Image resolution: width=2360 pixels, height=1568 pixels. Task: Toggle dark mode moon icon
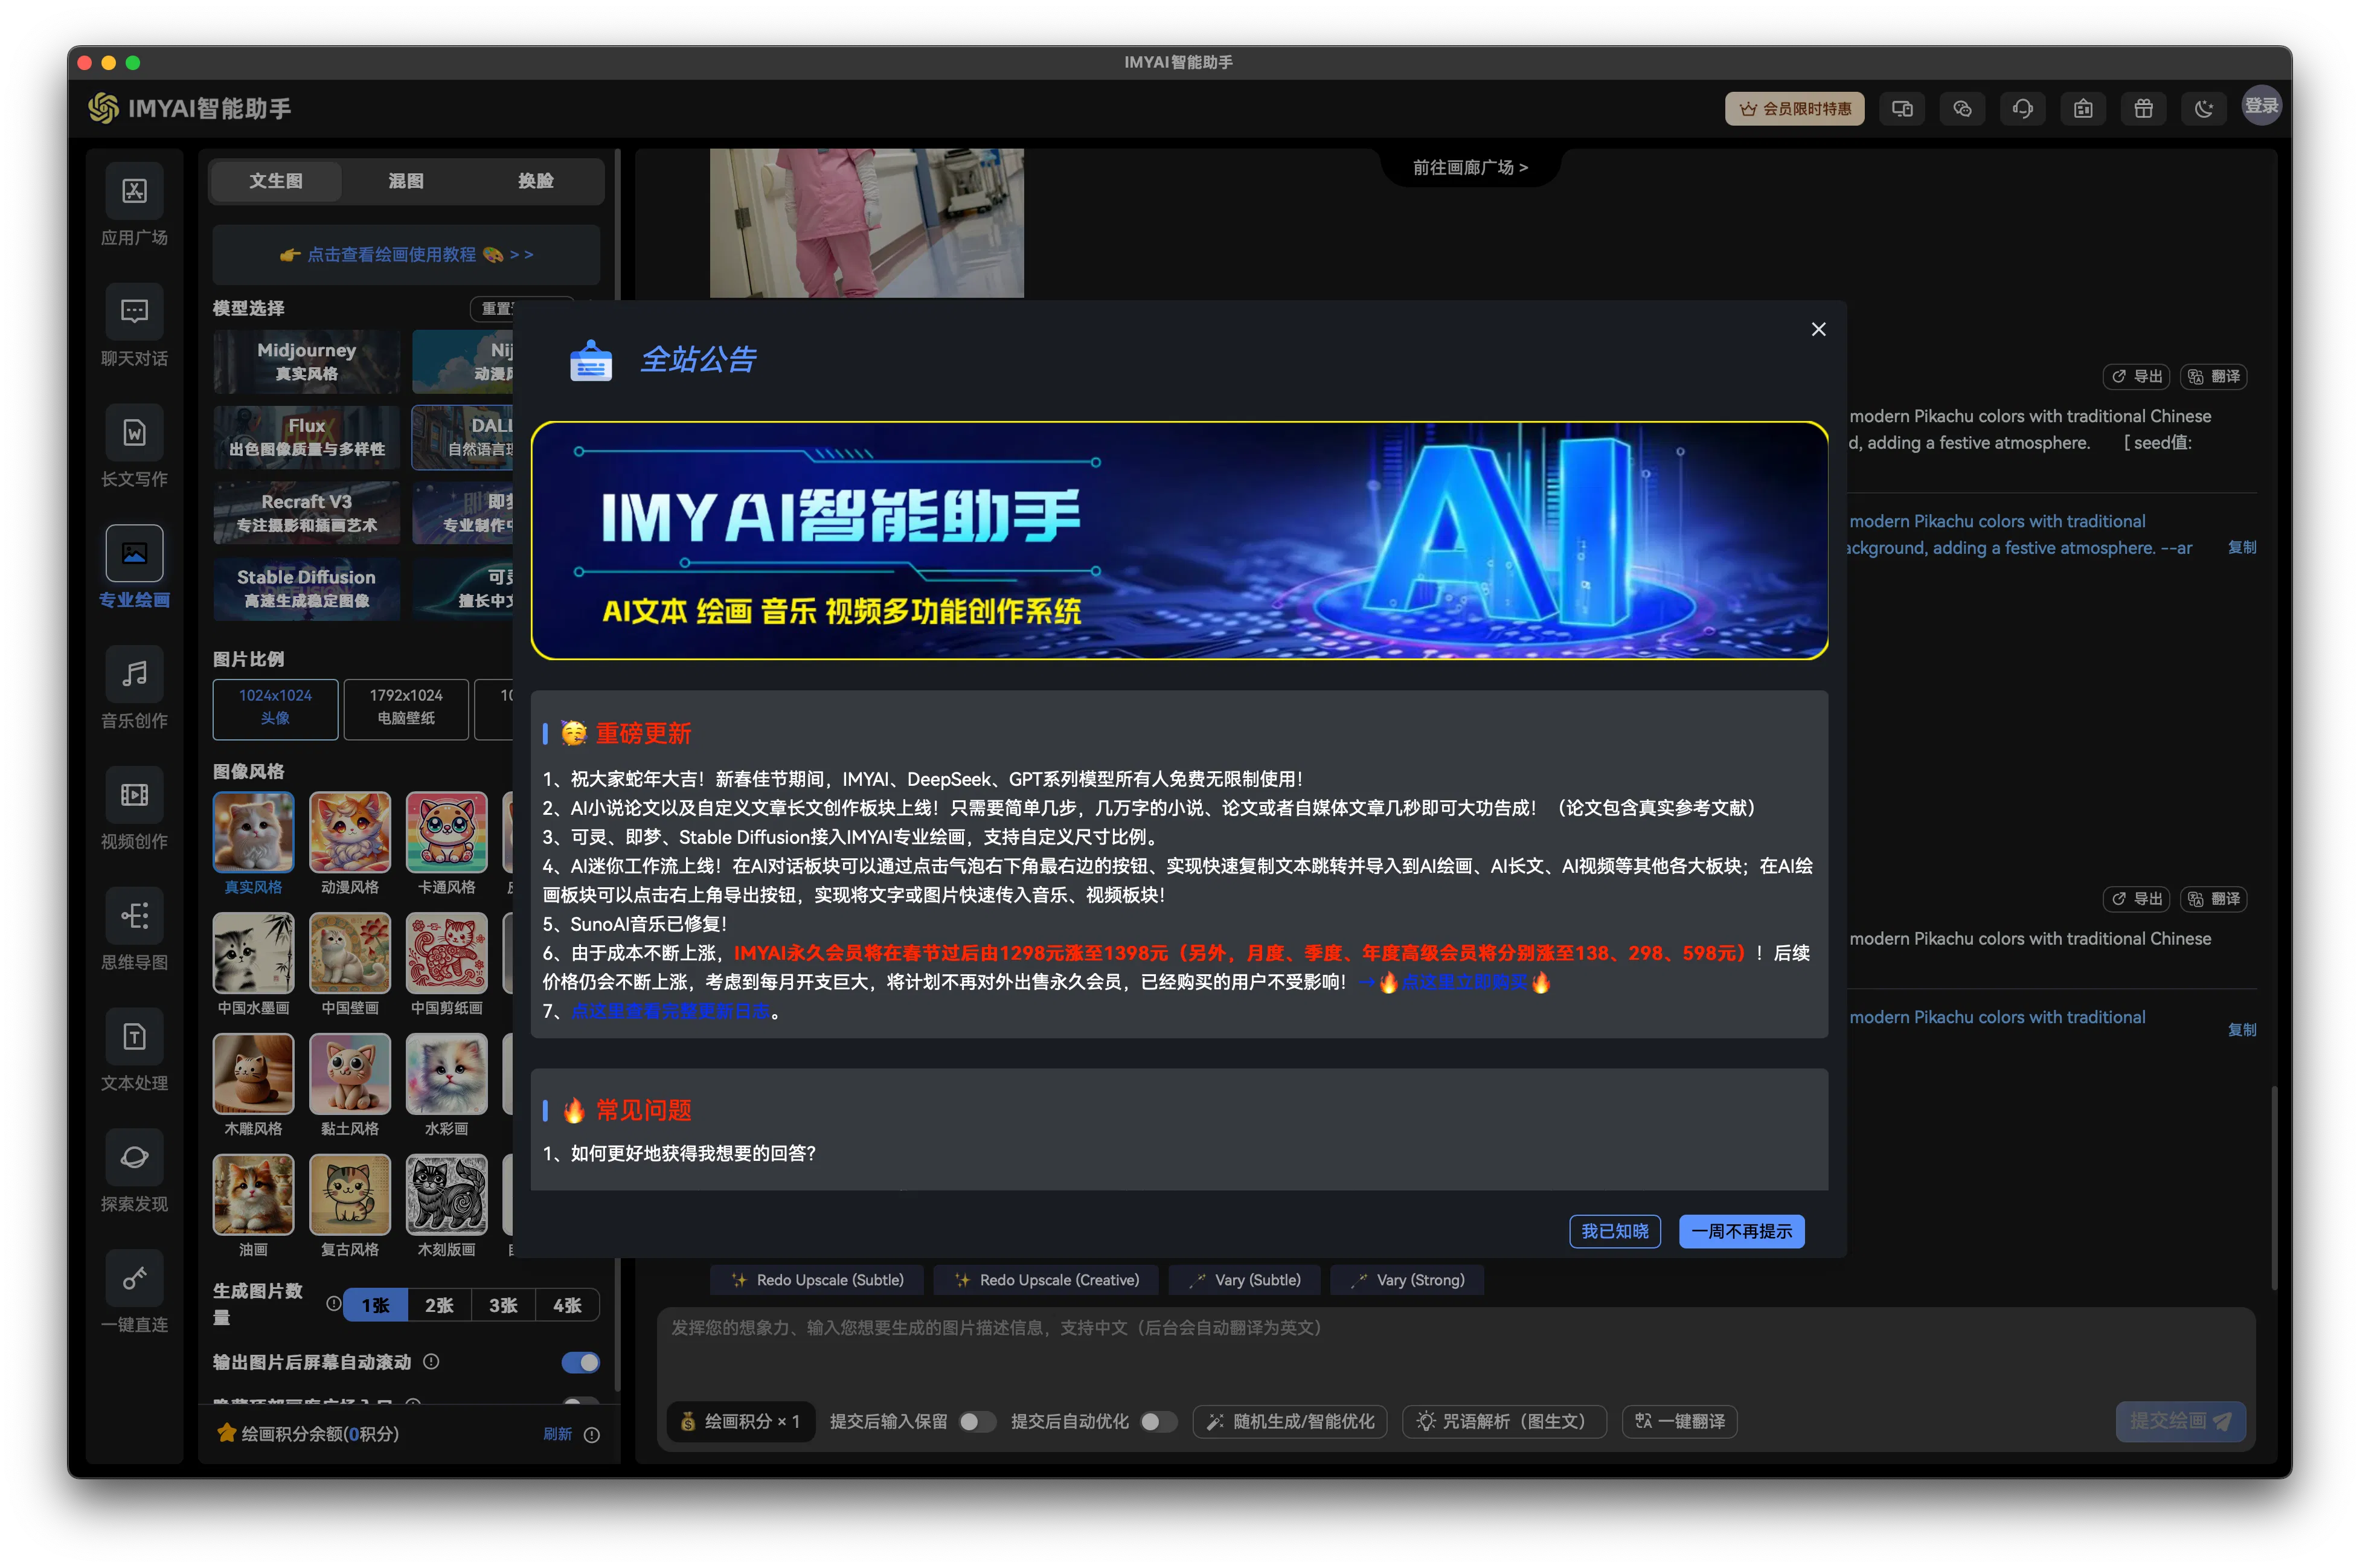click(x=2203, y=109)
